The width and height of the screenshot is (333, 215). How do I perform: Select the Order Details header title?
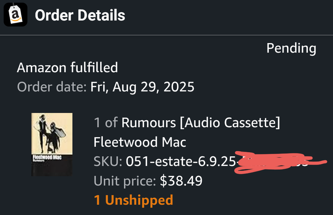tap(80, 15)
